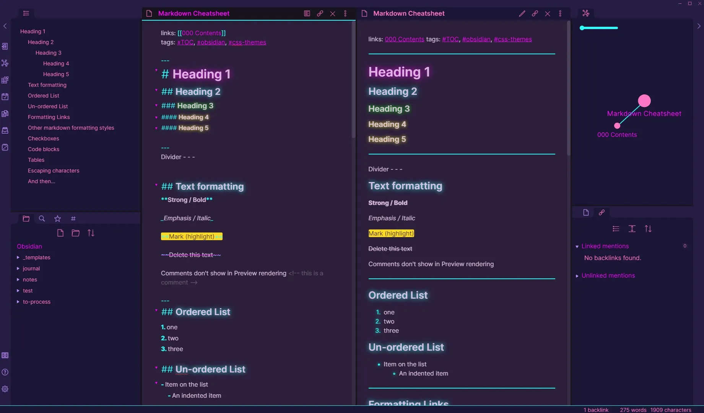The width and height of the screenshot is (704, 413).
Task: Adjust the graph view slider
Action: [599, 28]
